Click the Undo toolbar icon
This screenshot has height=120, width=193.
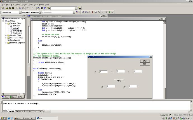coord(27,8)
